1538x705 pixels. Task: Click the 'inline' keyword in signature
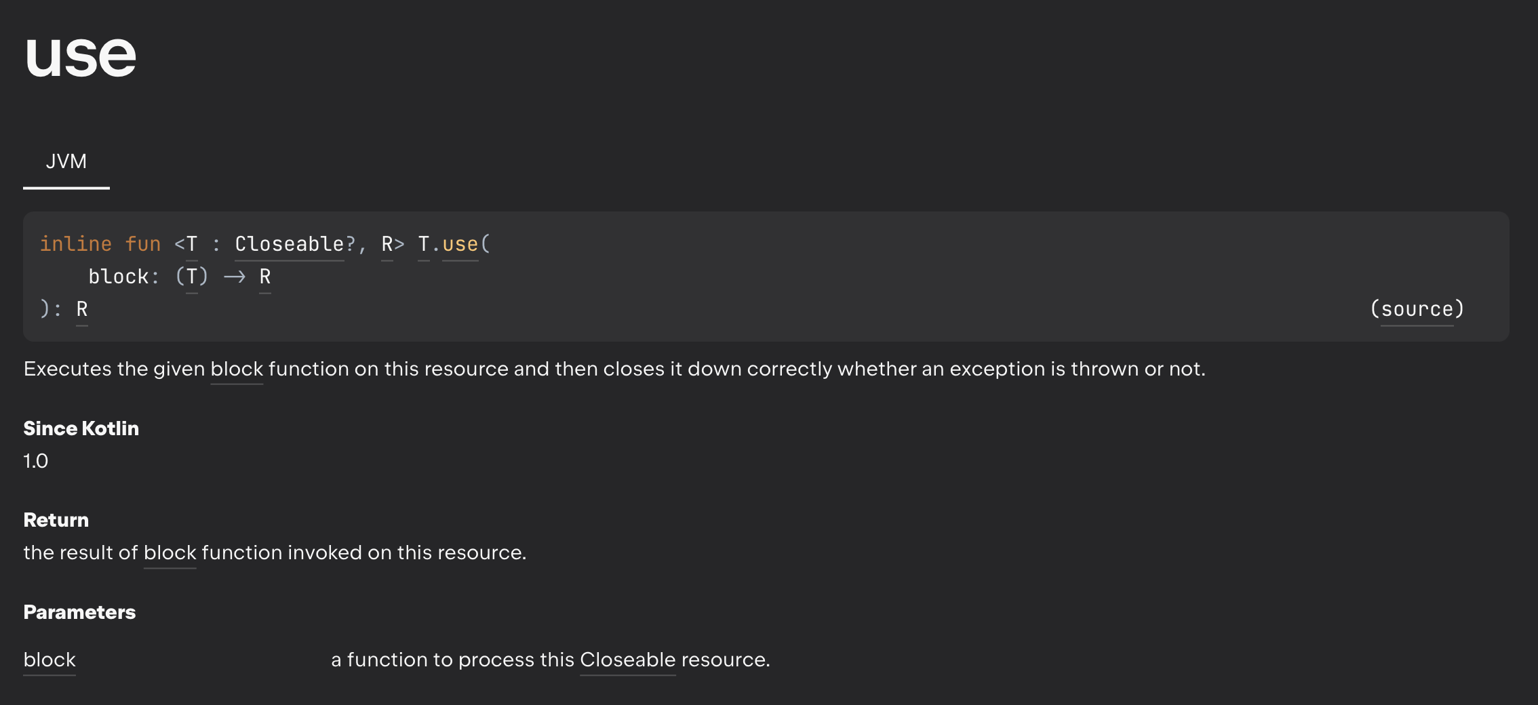click(75, 244)
